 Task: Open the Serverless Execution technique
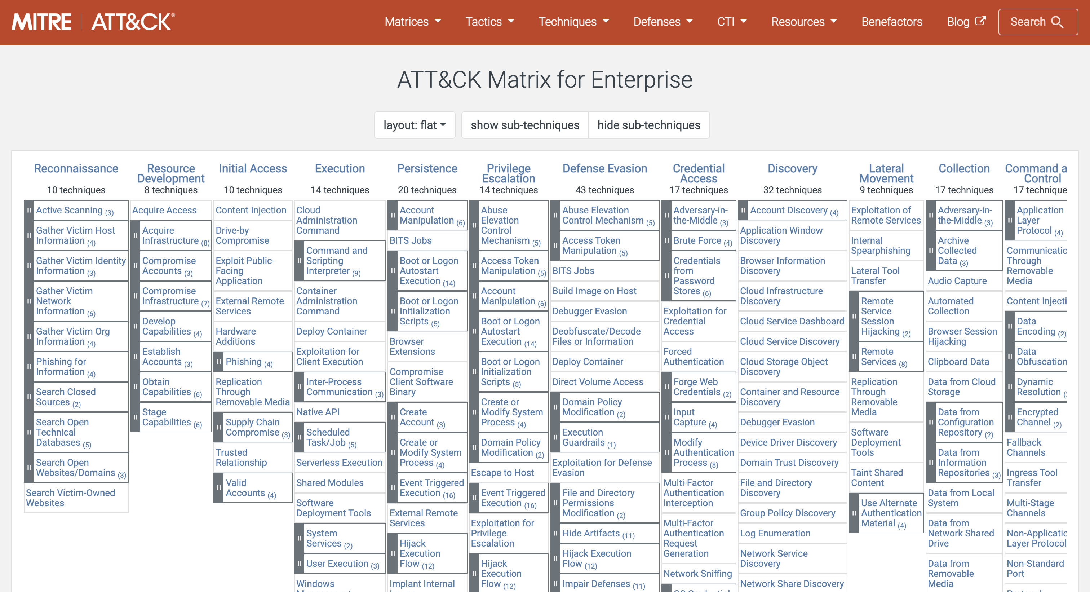339,463
